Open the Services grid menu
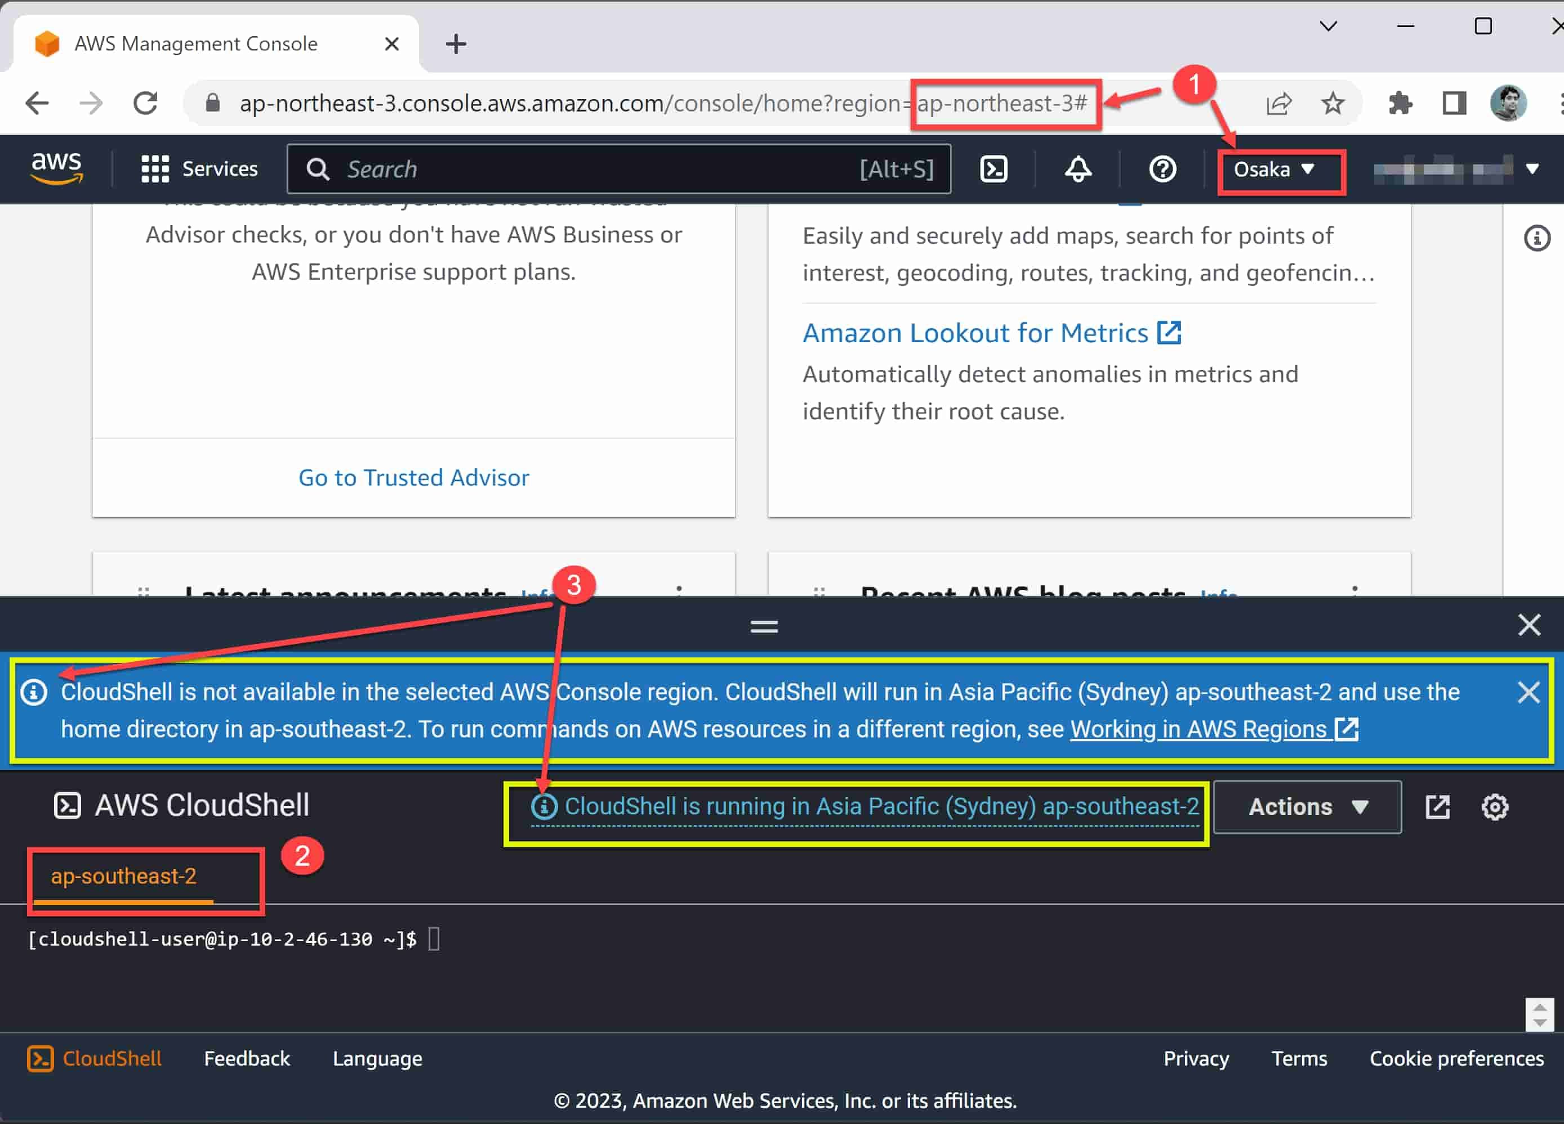1564x1124 pixels. point(199,169)
